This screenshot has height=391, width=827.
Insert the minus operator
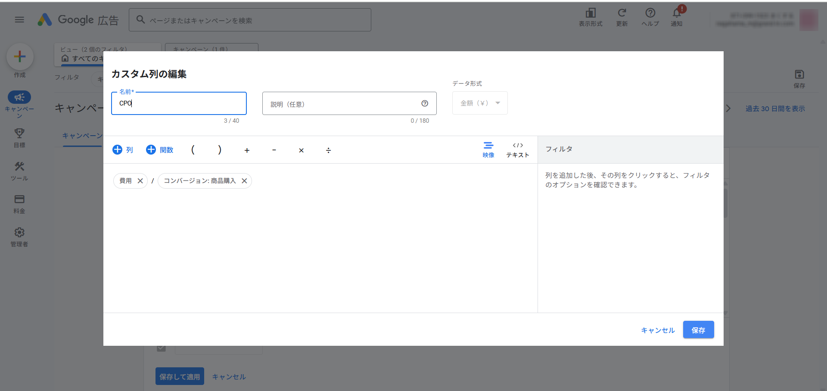tap(274, 150)
